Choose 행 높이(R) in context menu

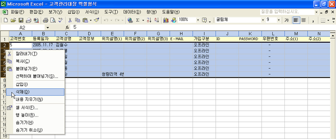pos(35,115)
